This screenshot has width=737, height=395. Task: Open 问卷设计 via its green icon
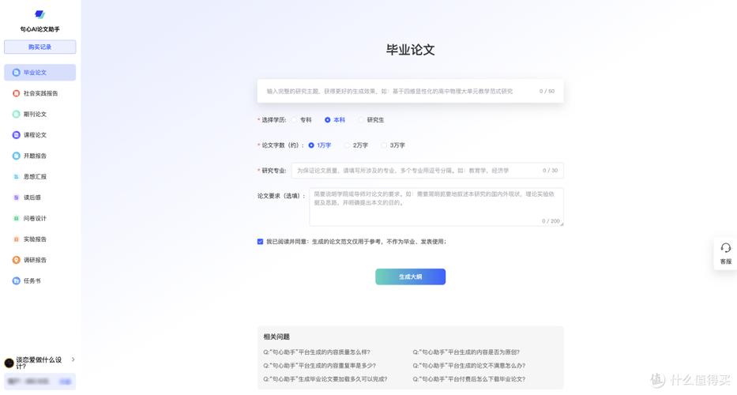coord(16,218)
